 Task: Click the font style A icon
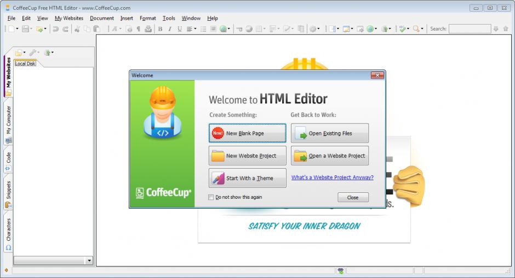point(115,29)
